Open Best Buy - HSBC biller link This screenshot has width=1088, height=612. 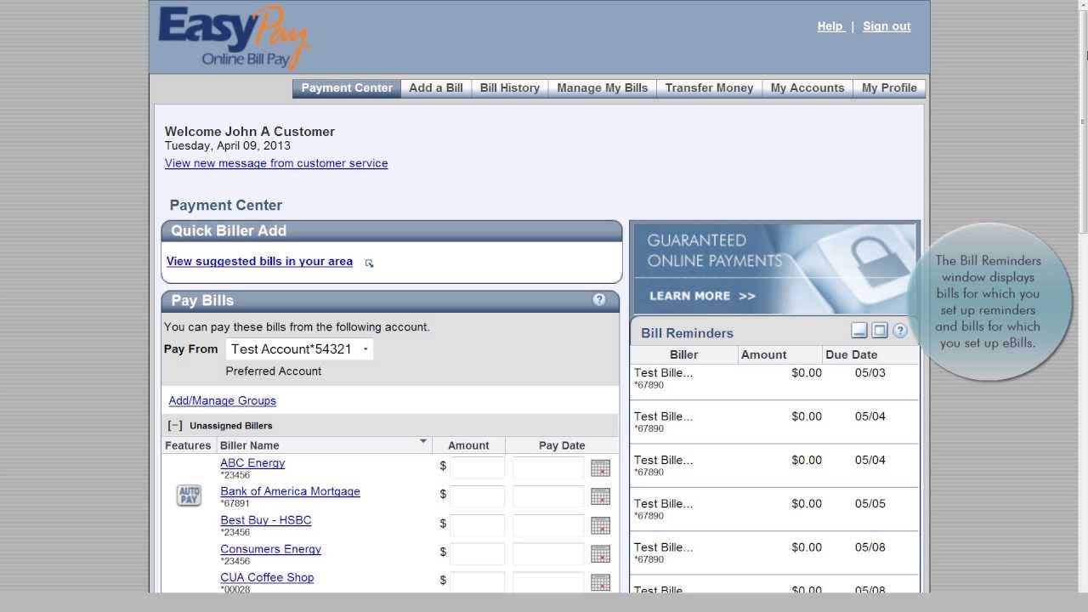tap(266, 520)
